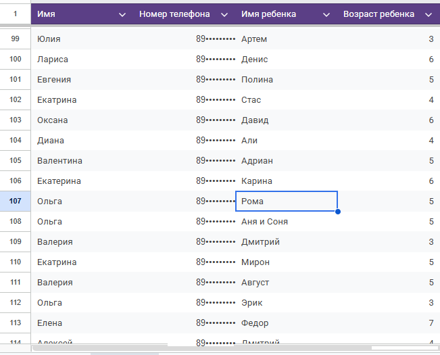Click the child name cell Эрик
Image resolution: width=440 pixels, height=355 pixels.
coord(287,302)
